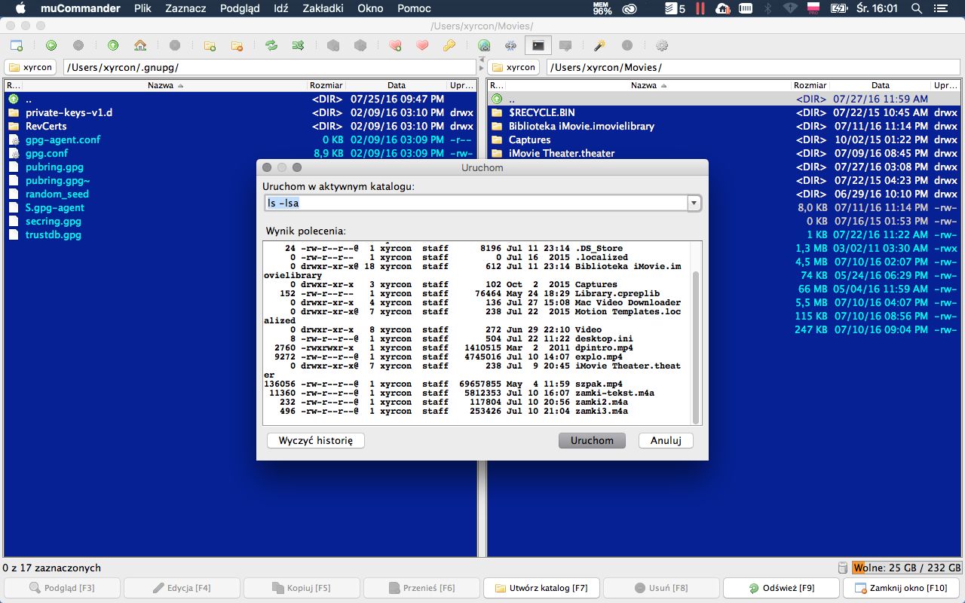Image resolution: width=965 pixels, height=603 pixels.
Task: Sort right panel by Nazwa column
Action: 648,85
